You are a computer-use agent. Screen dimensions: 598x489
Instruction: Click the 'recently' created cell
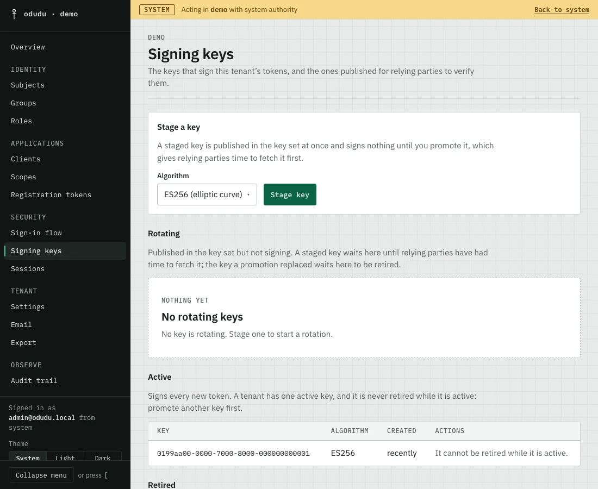(x=402, y=453)
